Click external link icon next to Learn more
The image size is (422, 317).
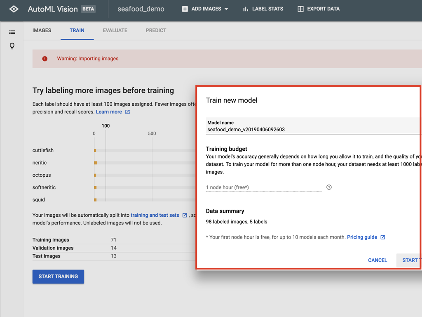pos(128,112)
